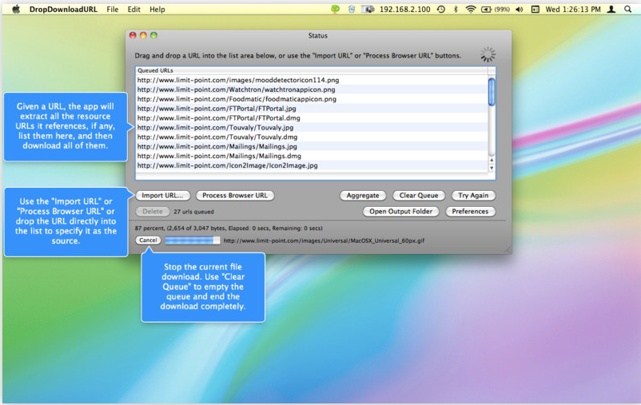The image size is (641, 405).
Task: Click the 192.168.2.100 IP address status item
Action: pyautogui.click(x=404, y=9)
